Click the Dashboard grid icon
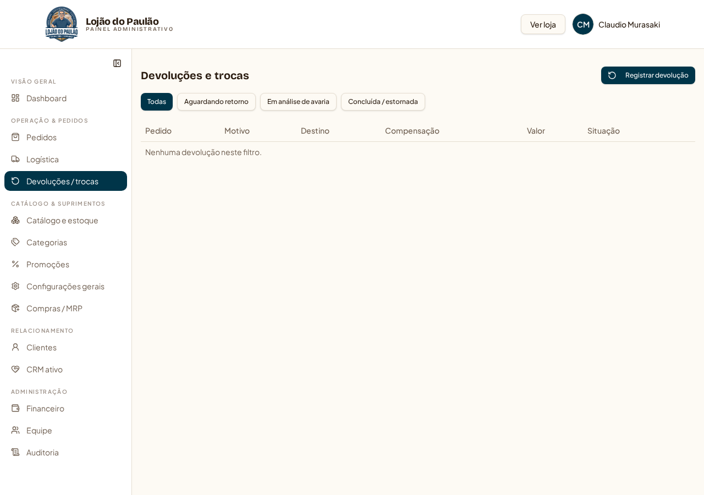This screenshot has width=704, height=495. click(15, 98)
